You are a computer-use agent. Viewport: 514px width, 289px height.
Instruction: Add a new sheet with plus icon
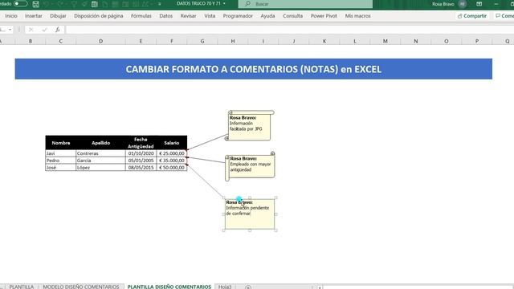point(248,287)
